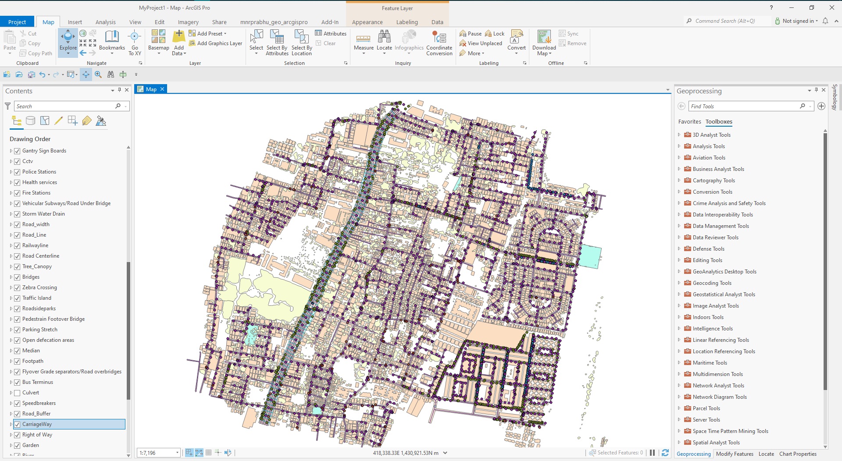Expand Network Analyst Tools toolbox
842x461 pixels.
(679, 386)
